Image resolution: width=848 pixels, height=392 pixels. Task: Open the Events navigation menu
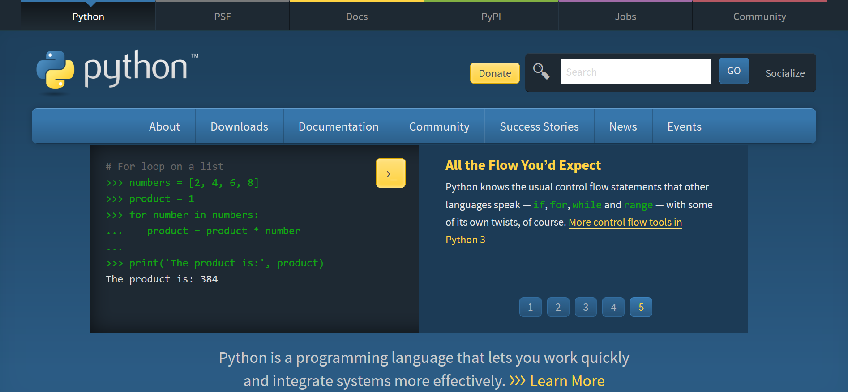[685, 126]
